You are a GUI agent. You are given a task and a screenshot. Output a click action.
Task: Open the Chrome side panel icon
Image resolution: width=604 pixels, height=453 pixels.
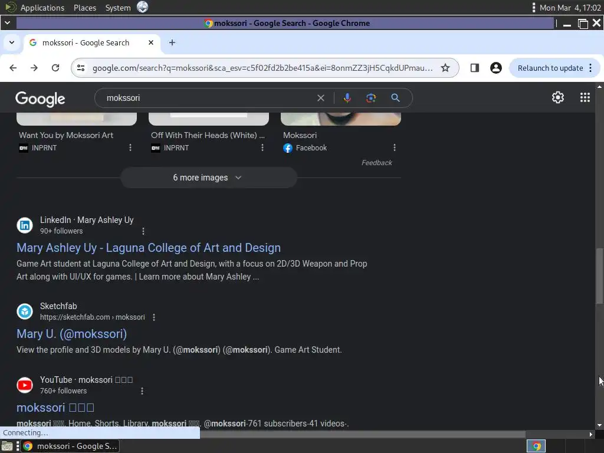[475, 68]
